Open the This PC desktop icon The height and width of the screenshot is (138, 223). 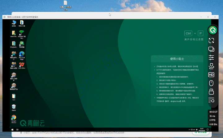pyautogui.click(x=14, y=23)
